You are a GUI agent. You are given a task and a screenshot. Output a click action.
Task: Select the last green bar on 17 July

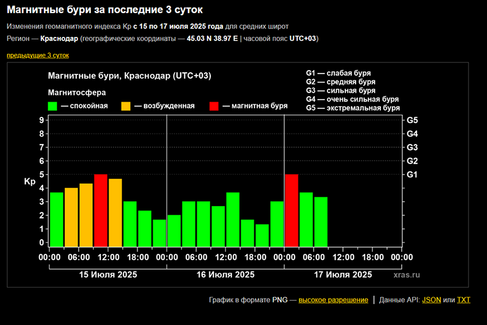point(321,221)
